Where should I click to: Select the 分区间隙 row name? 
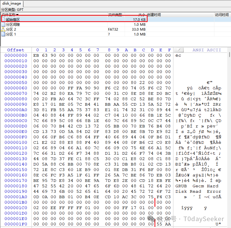(13, 24)
